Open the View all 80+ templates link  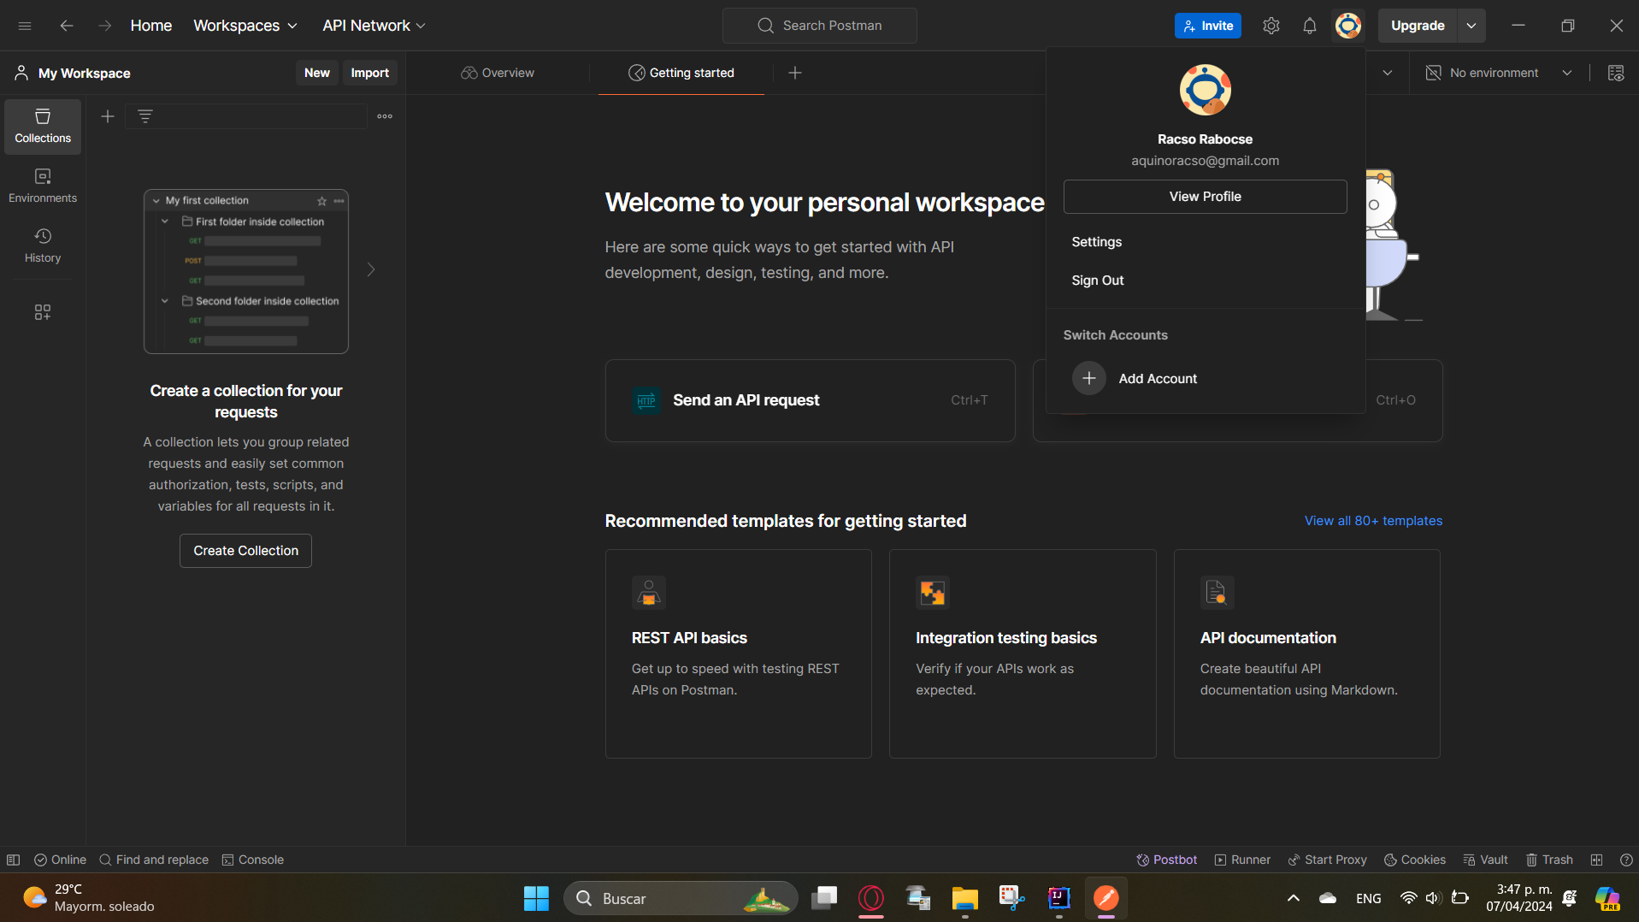(x=1373, y=521)
